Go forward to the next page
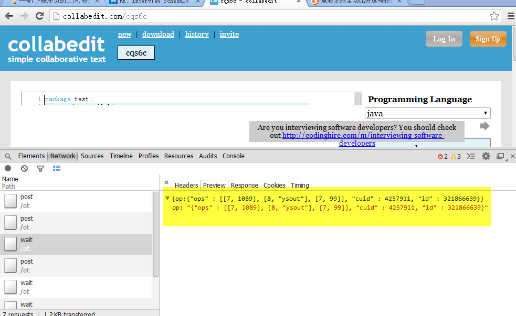 point(24,16)
